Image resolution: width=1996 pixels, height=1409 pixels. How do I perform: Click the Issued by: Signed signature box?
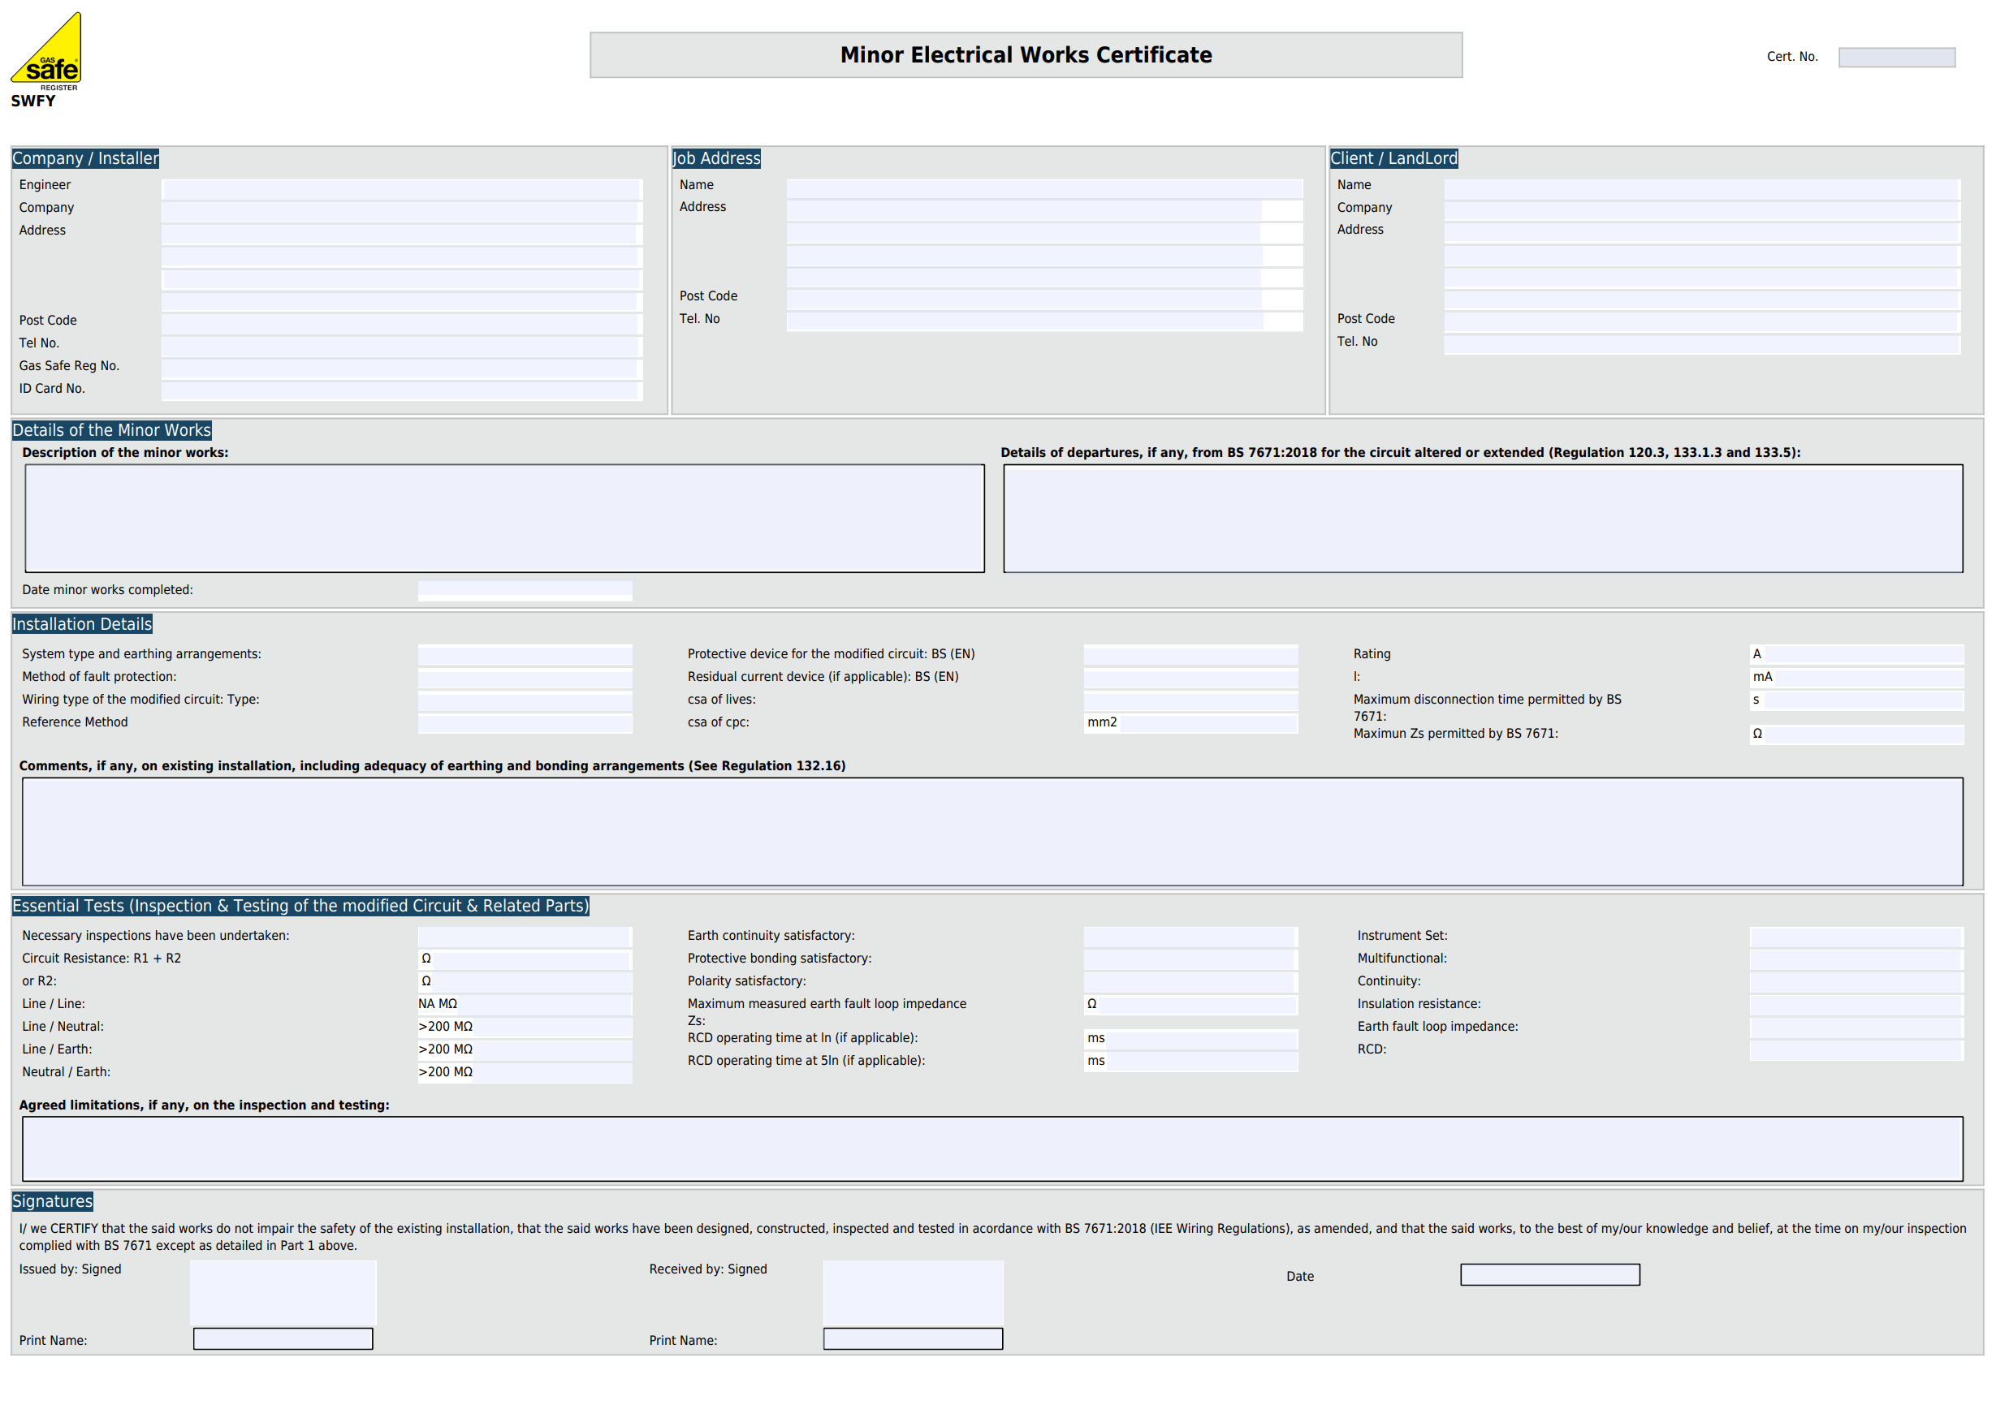pos(283,1295)
